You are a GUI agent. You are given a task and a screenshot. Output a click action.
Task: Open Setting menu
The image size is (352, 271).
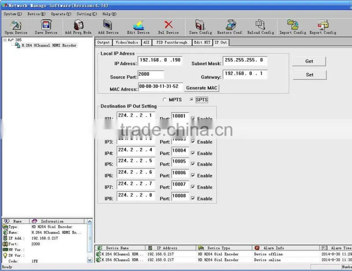(87, 14)
